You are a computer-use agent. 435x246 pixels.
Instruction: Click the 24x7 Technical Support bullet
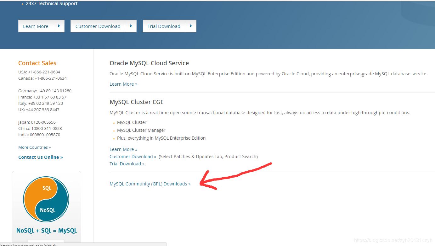click(x=52, y=3)
